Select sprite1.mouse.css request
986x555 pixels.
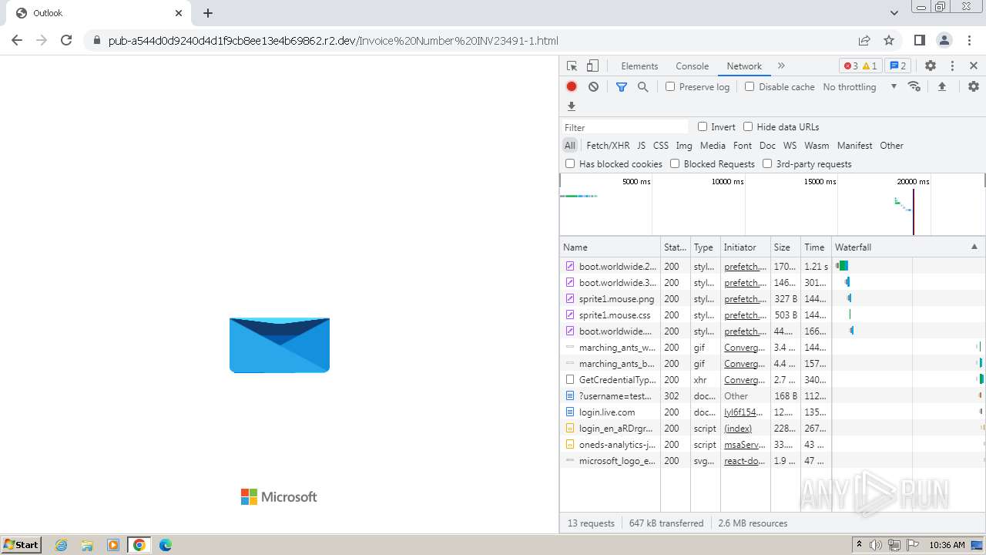click(773, 315)
